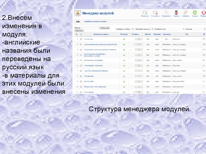Click the Создать green plus icon
The image size is (206, 154).
click(x=195, y=13)
